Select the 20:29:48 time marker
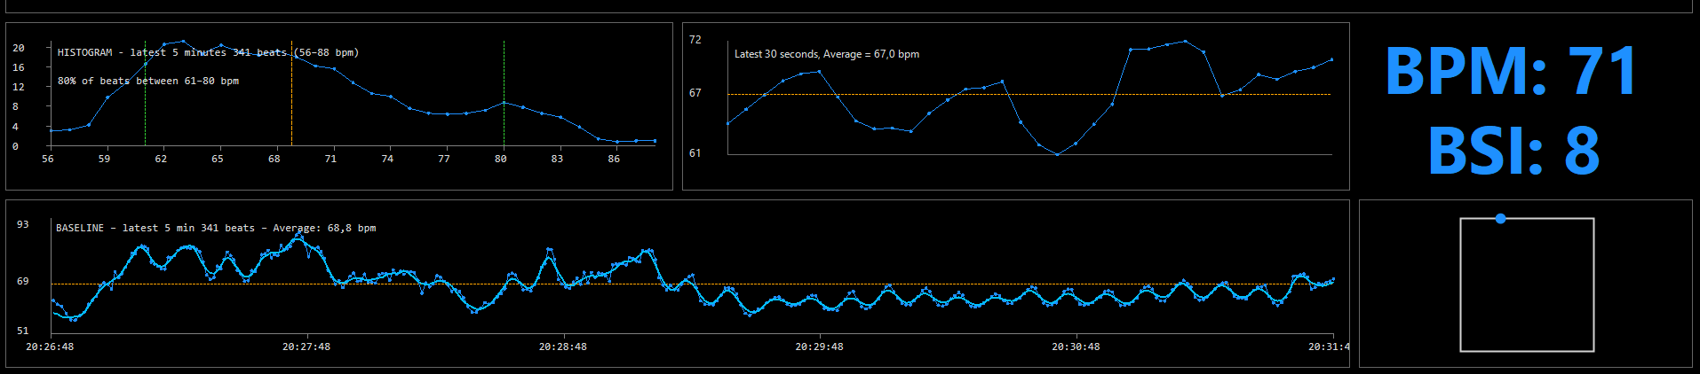 point(819,347)
